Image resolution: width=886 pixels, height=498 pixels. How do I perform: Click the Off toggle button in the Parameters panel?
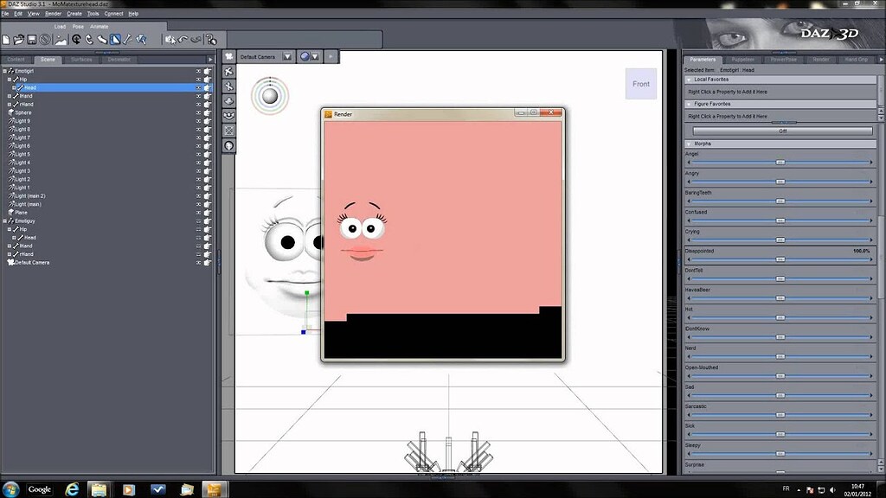pyautogui.click(x=779, y=131)
